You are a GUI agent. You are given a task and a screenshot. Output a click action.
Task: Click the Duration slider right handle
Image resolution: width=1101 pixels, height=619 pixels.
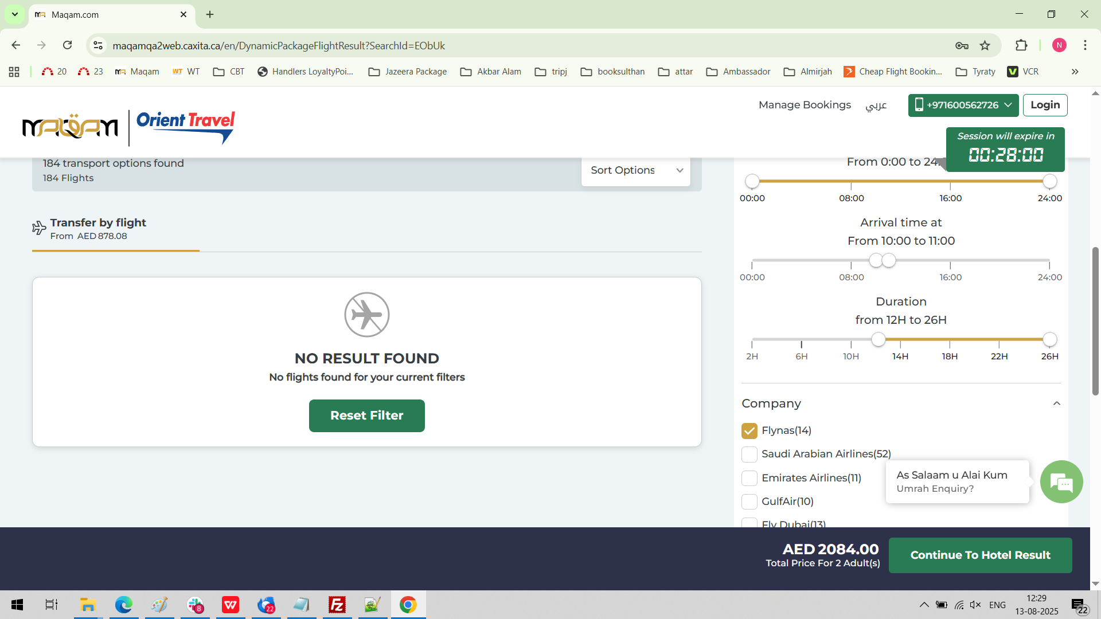click(1049, 339)
